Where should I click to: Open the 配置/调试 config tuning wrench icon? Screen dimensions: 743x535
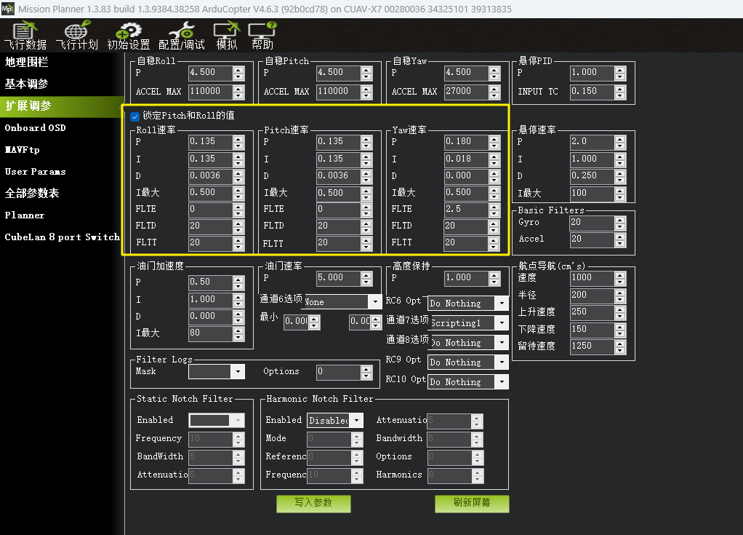pyautogui.click(x=181, y=34)
